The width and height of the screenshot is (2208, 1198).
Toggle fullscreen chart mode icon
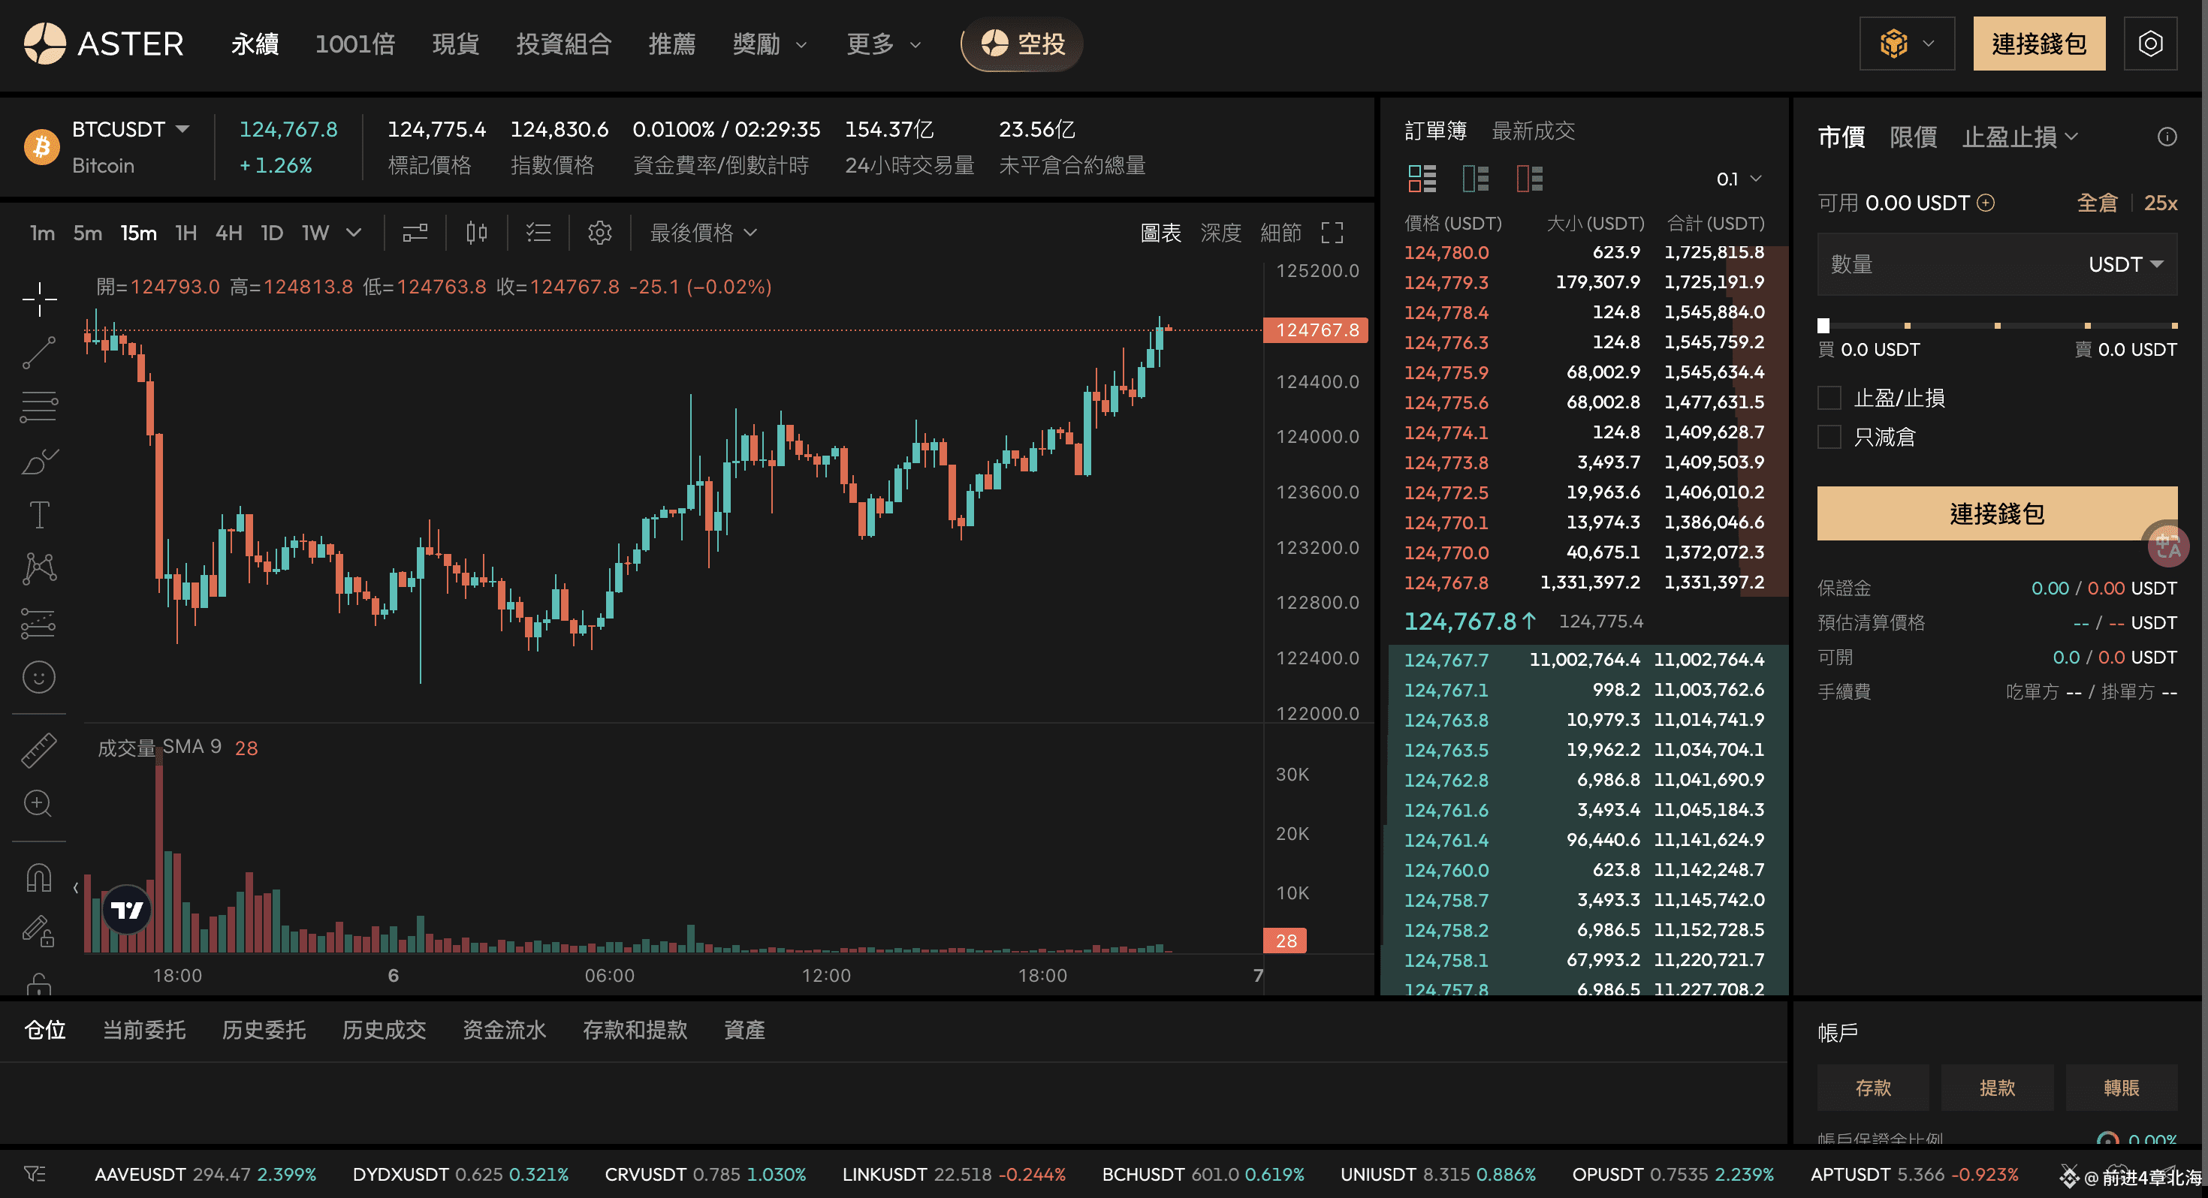click(x=1332, y=232)
